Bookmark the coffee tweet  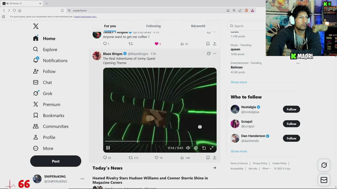pyautogui.click(x=208, y=44)
